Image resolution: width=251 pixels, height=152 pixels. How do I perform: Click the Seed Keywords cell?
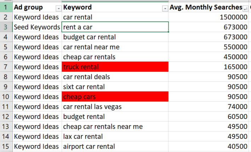click(x=37, y=27)
